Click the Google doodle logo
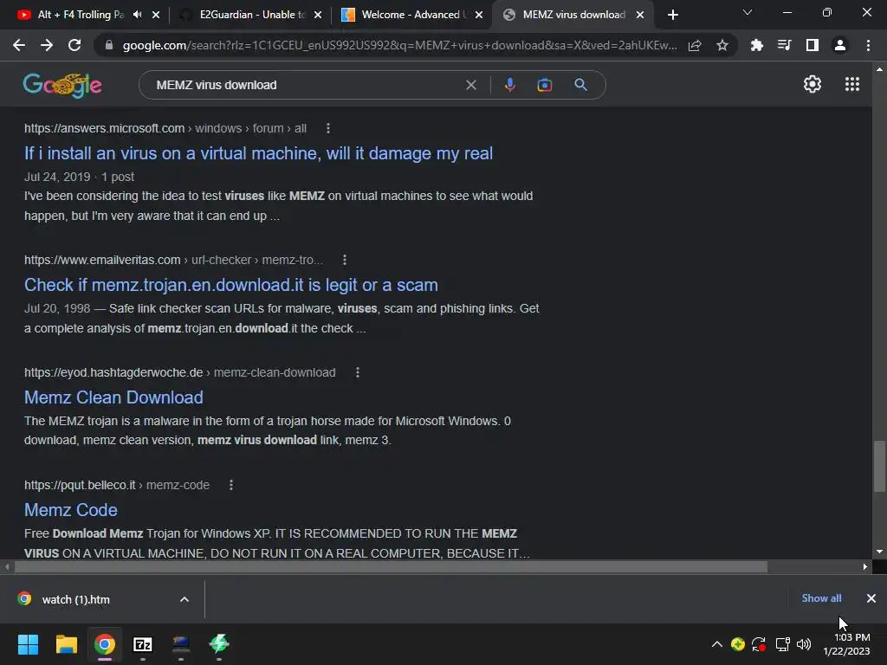The image size is (887, 665). (x=62, y=86)
